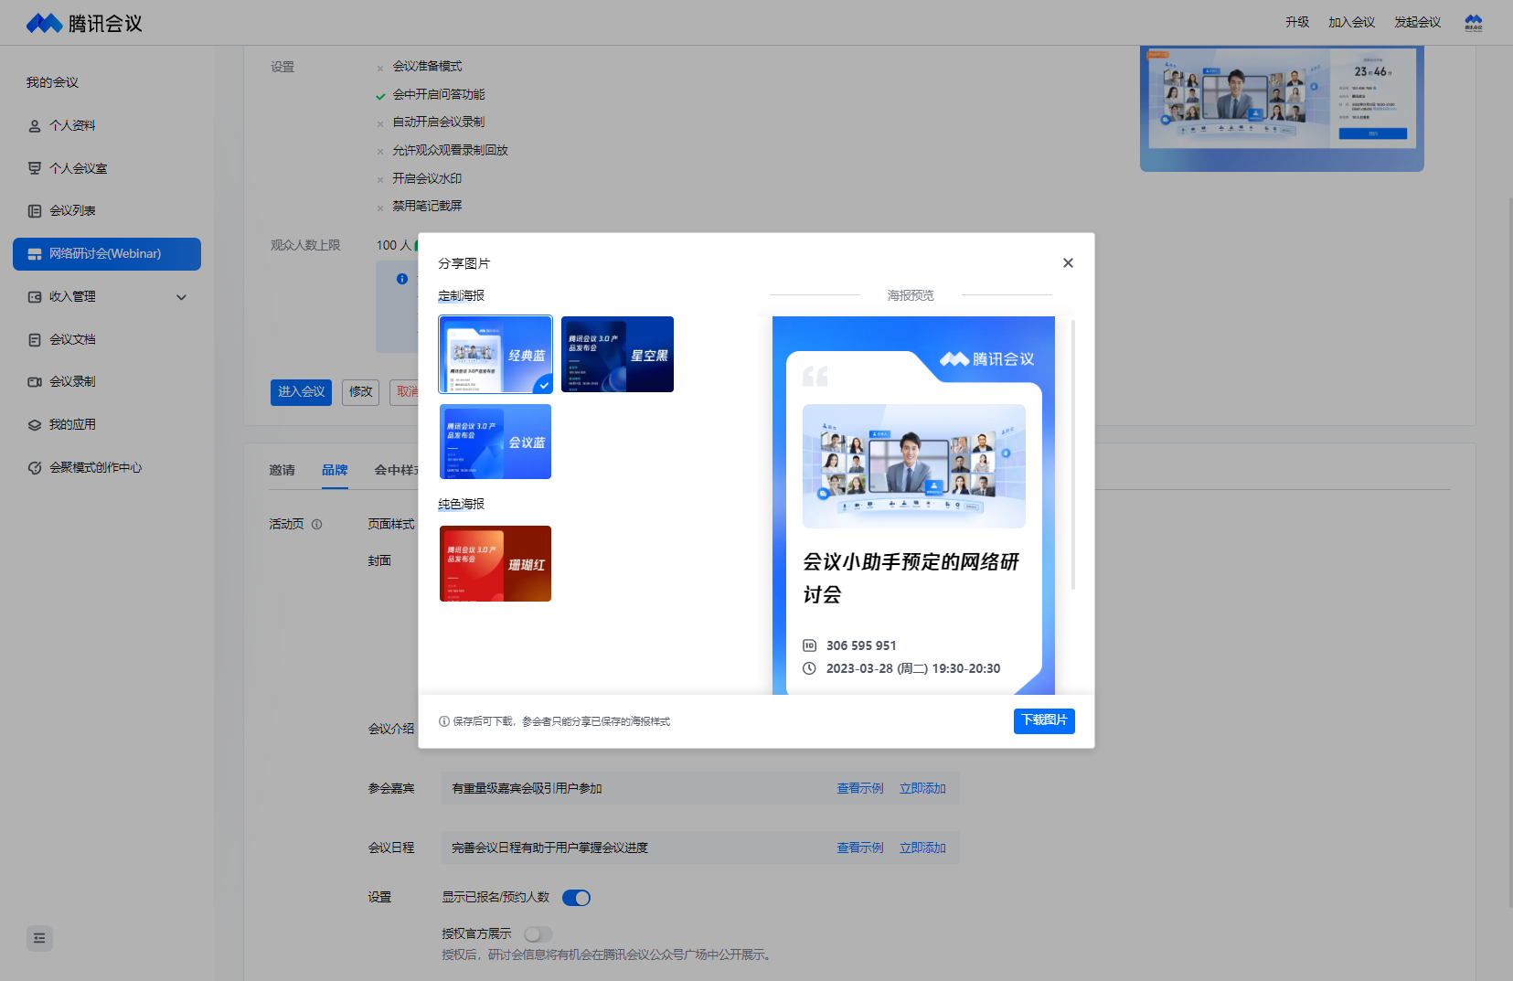Click 升级 in the top bar
Image resolution: width=1513 pixels, height=981 pixels.
click(1297, 23)
